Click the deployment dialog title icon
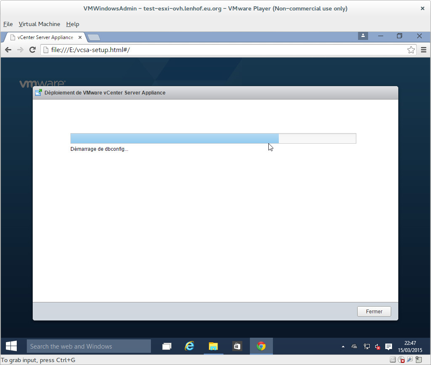This screenshot has width=431, height=365. 39,92
